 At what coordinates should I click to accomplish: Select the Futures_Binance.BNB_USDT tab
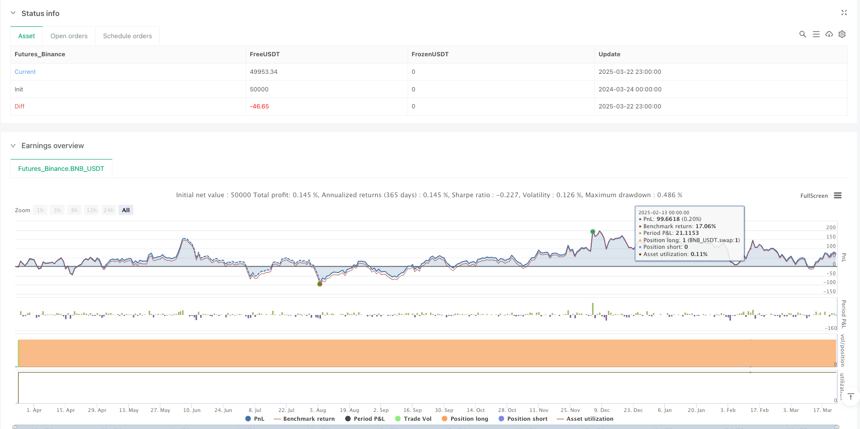click(61, 169)
